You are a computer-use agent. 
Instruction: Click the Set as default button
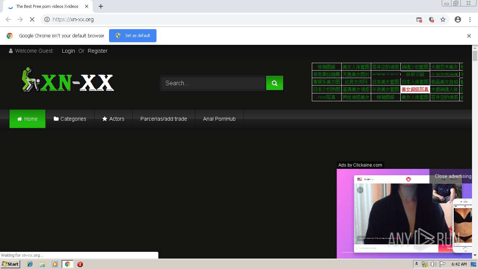(133, 35)
